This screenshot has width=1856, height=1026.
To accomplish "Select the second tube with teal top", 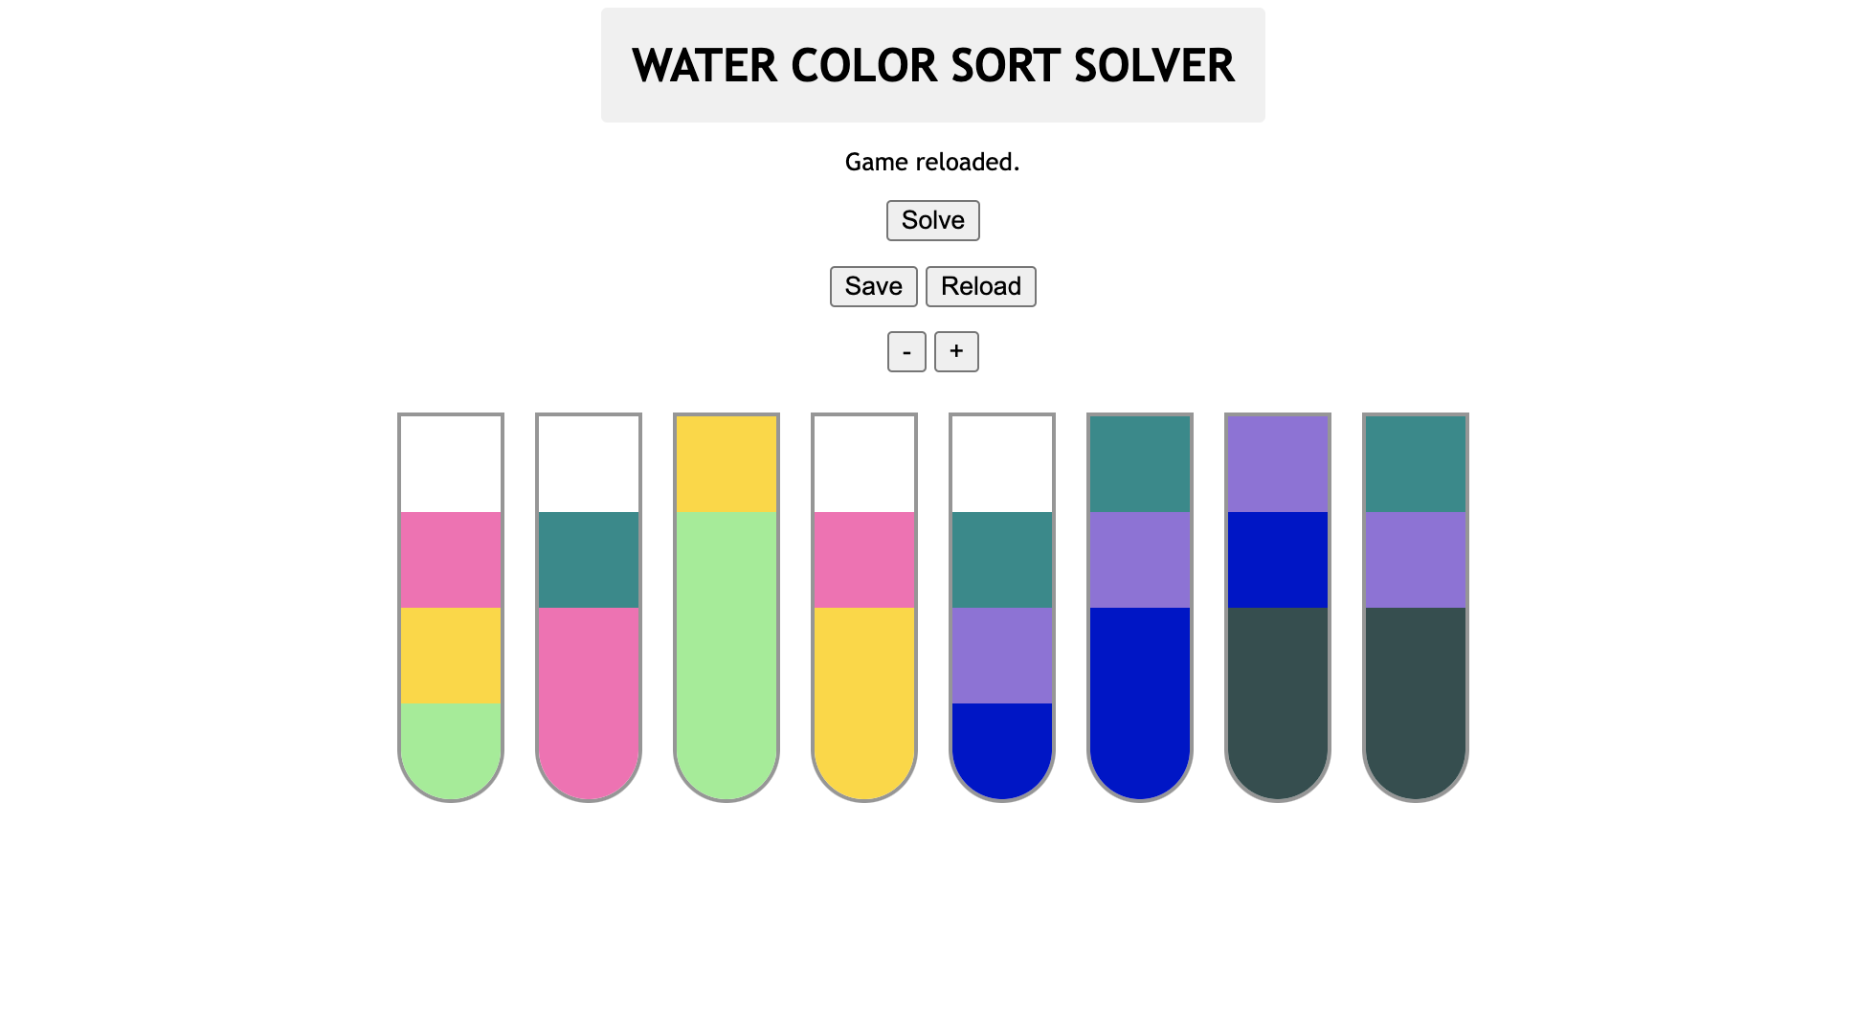I will (x=589, y=607).
